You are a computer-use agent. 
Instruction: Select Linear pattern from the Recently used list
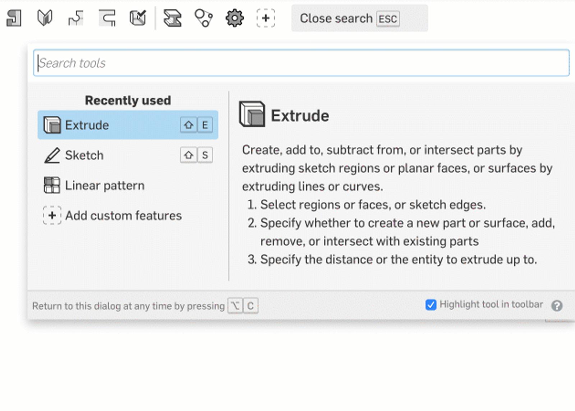pos(104,186)
